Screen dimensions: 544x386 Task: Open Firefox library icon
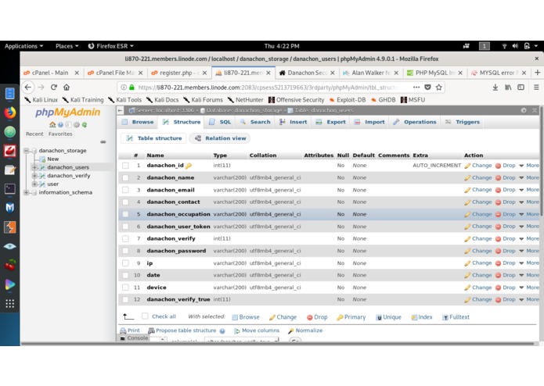pyautogui.click(x=508, y=88)
